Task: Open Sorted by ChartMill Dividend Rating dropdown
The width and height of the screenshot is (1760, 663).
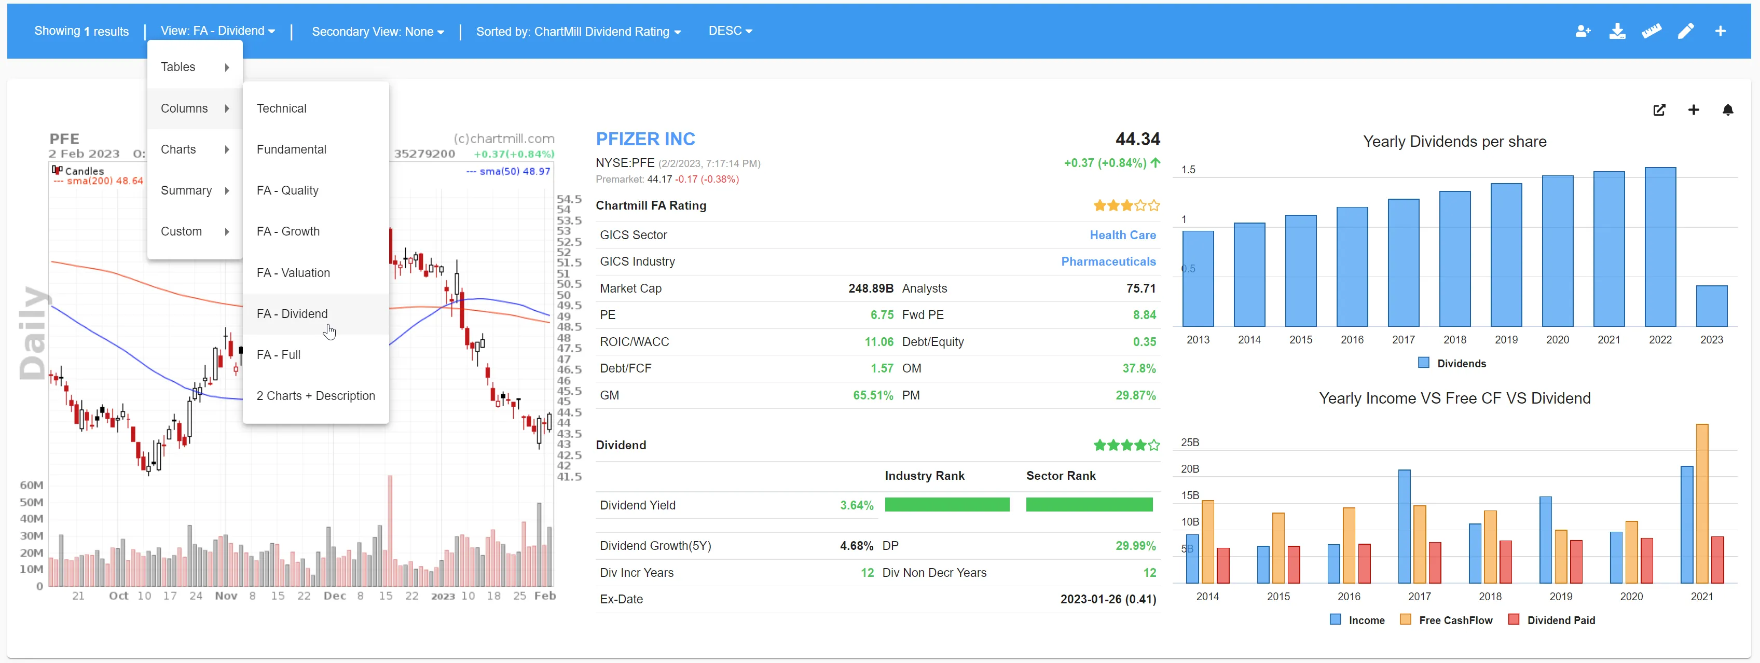Action: (578, 32)
